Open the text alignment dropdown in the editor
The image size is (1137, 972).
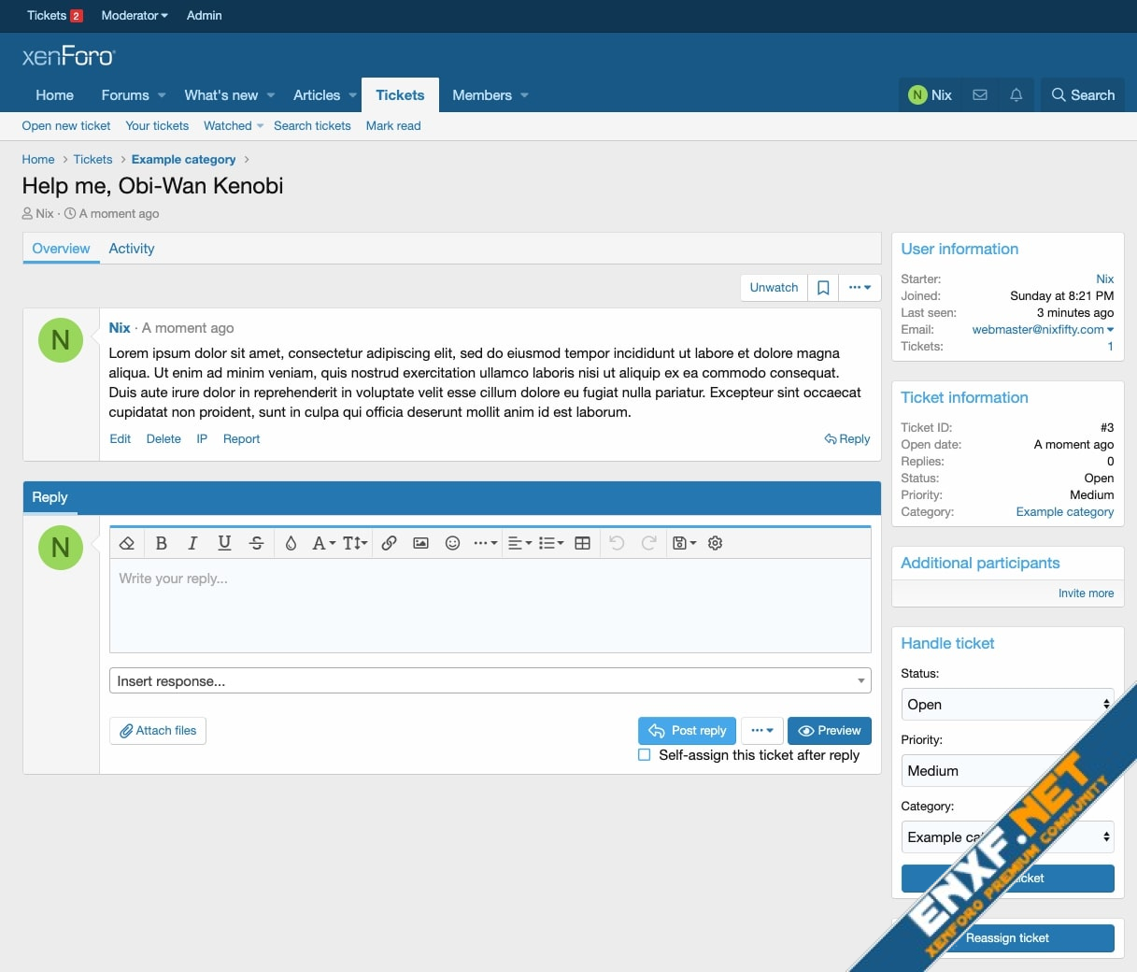click(x=519, y=543)
